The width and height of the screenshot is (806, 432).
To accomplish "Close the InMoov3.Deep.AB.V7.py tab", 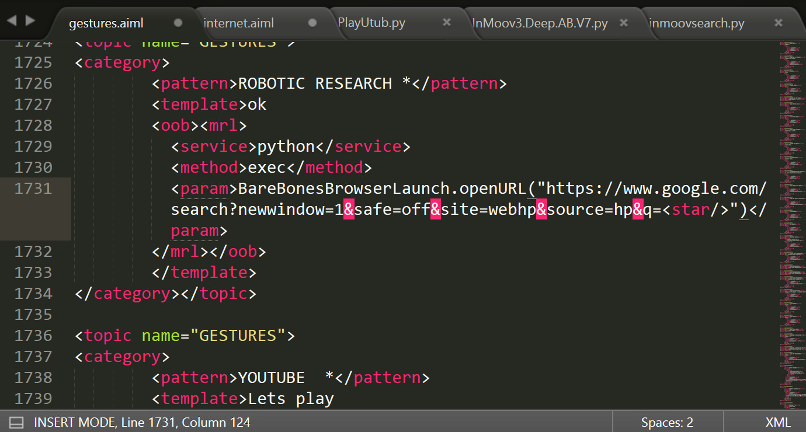I will click(624, 23).
